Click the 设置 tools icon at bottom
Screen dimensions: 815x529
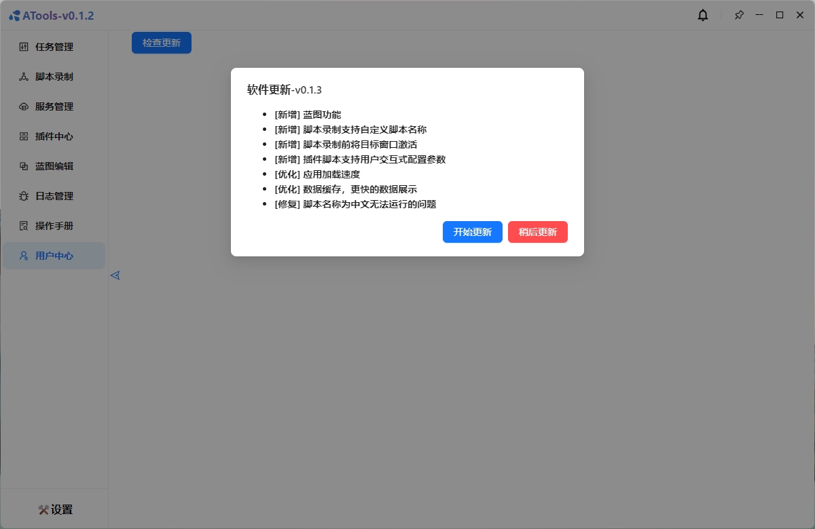pos(43,509)
